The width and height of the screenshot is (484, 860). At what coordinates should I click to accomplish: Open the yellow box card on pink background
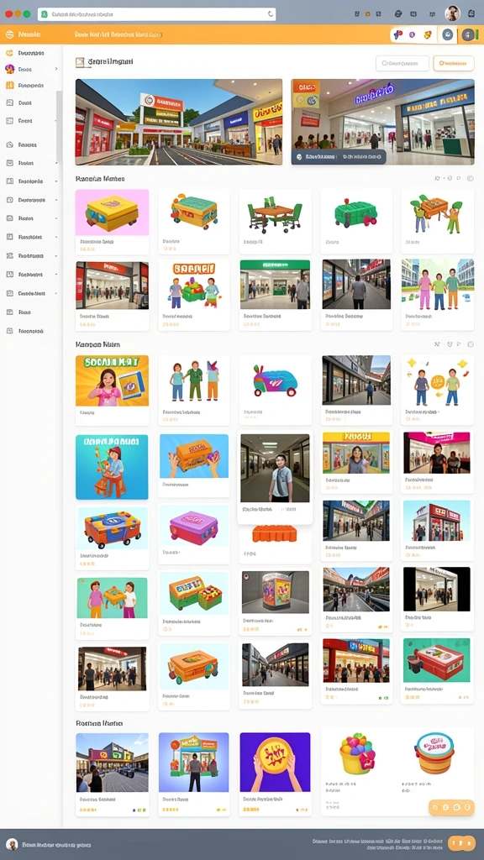tap(112, 222)
